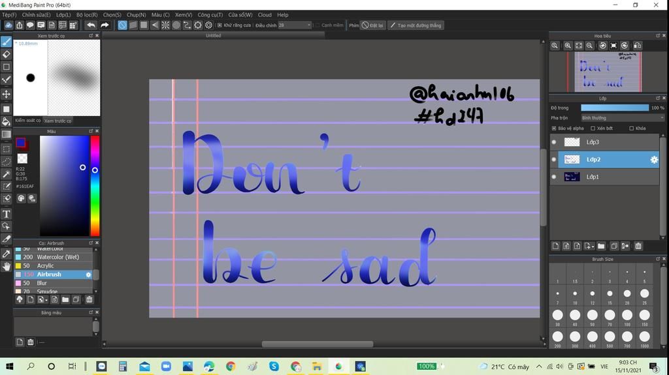The image size is (669, 375).
Task: Duplicate the layer using copy icon
Action: [614, 246]
